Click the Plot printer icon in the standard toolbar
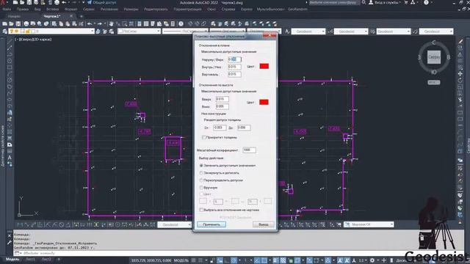The width and height of the screenshot is (470, 264). [26, 23]
